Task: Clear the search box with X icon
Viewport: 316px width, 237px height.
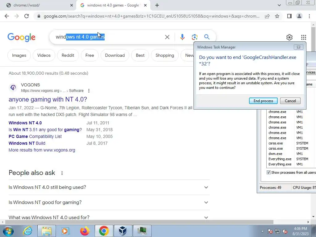Action: point(167,37)
